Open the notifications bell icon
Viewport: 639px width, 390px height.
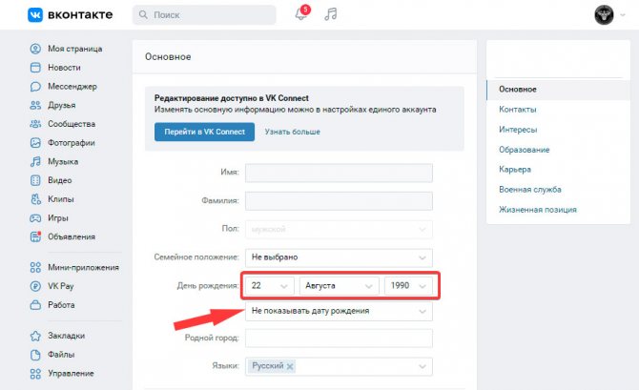(301, 14)
